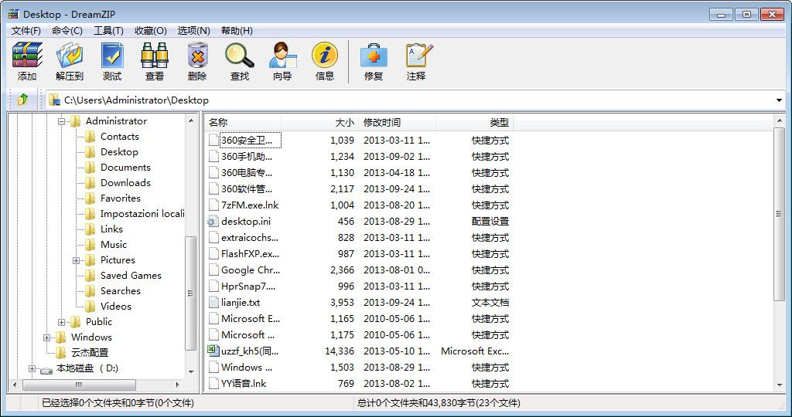Screen dimensions: 792x417
Task: Select Saved Games folder in tree
Action: click(131, 276)
